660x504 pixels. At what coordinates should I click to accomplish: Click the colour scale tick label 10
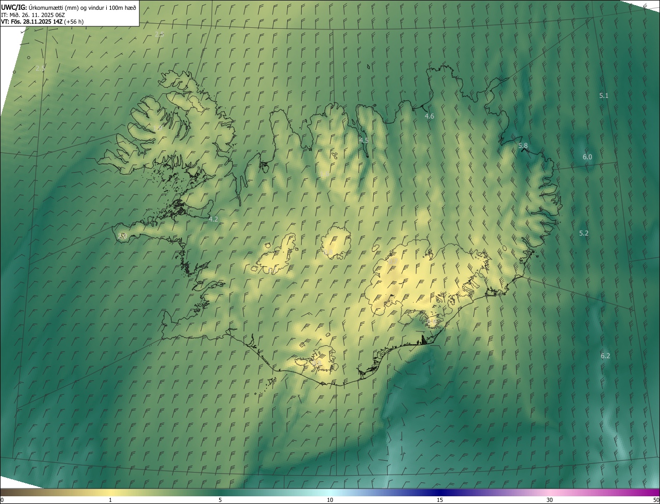tap(330, 500)
